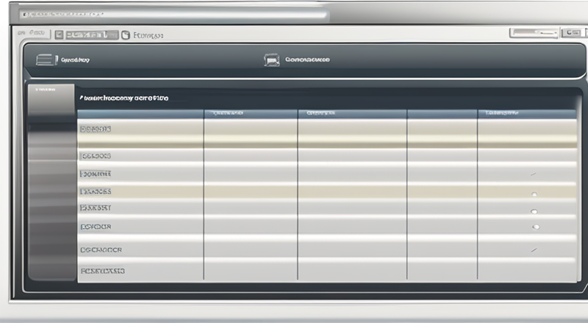Select the top tab of the left sidebar
Viewport: 588px width, 323px height.
click(51, 99)
